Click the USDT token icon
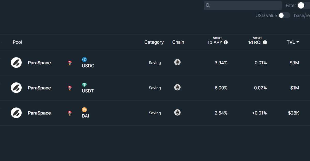This screenshot has width=310, height=161. click(84, 85)
